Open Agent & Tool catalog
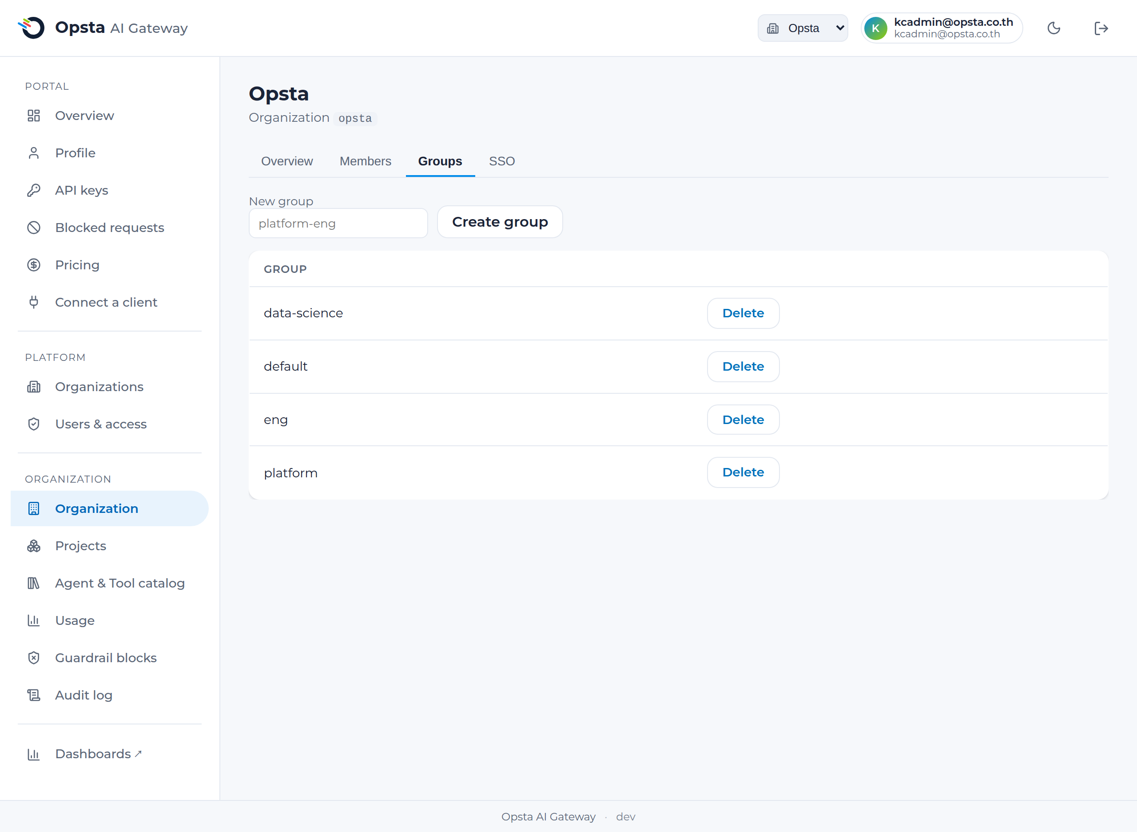The height and width of the screenshot is (832, 1137). 109,583
